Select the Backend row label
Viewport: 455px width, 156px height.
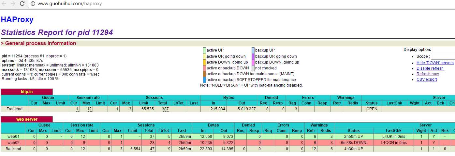[x=14, y=149]
